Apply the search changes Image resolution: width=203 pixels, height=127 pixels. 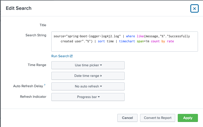[188, 118]
